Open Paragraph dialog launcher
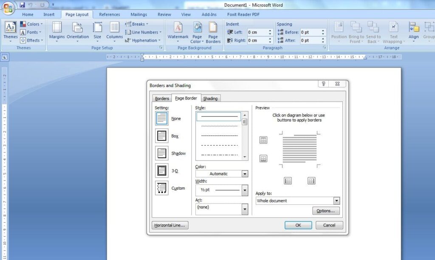This screenshot has height=260, width=435. (x=324, y=48)
